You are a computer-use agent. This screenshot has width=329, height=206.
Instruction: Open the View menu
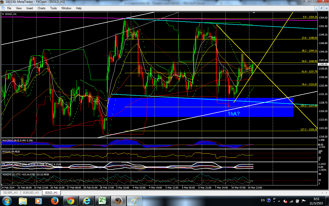click(19, 8)
